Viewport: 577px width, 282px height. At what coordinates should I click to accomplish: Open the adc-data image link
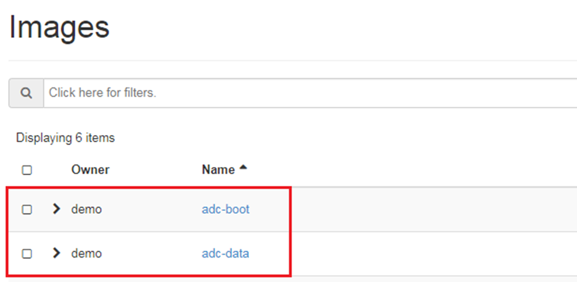(226, 253)
